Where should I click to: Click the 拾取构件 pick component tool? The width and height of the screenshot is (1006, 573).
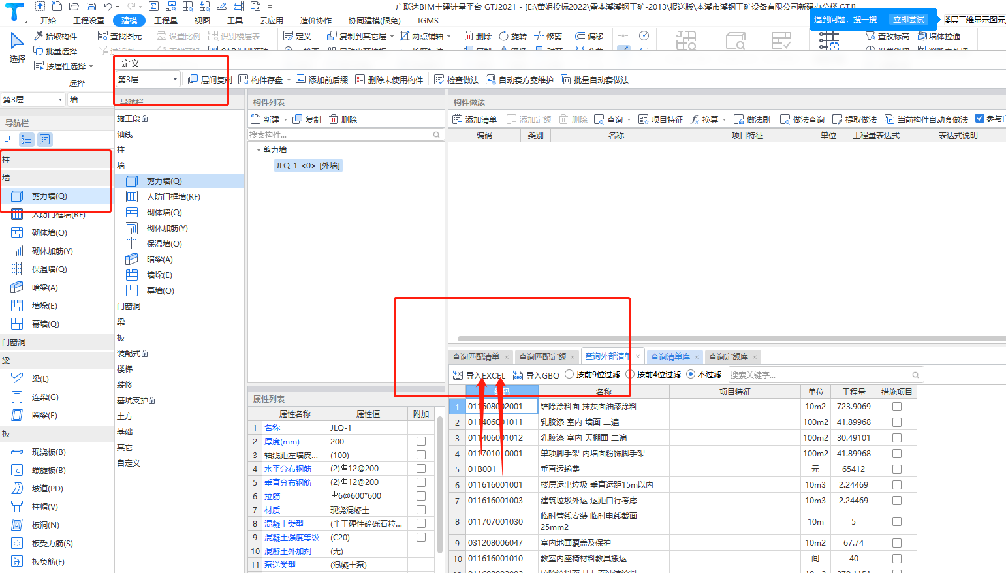pyautogui.click(x=55, y=36)
